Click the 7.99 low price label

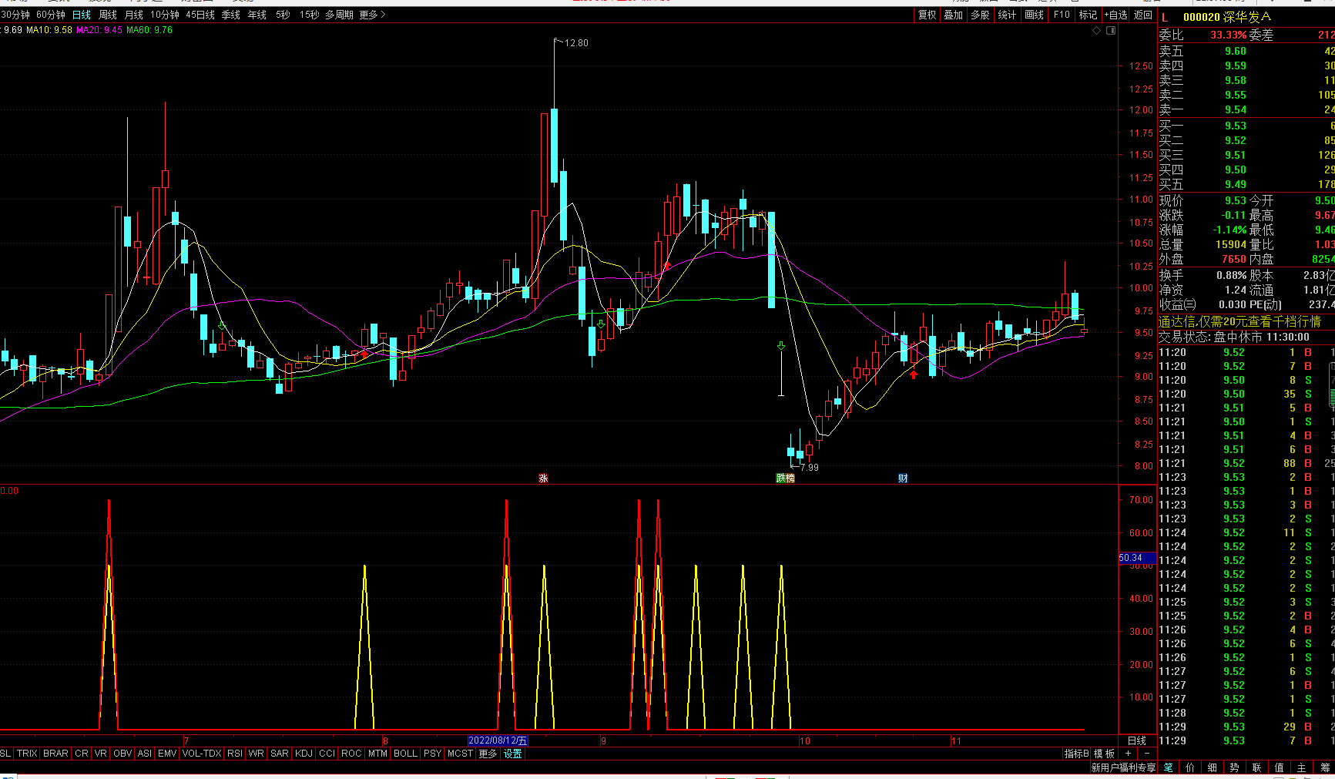809,467
